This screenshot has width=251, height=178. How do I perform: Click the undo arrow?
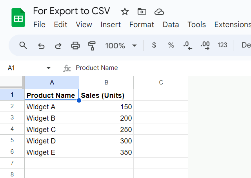tap(41, 46)
